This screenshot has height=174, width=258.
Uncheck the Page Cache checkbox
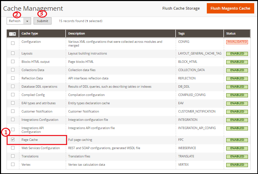pos(13,139)
